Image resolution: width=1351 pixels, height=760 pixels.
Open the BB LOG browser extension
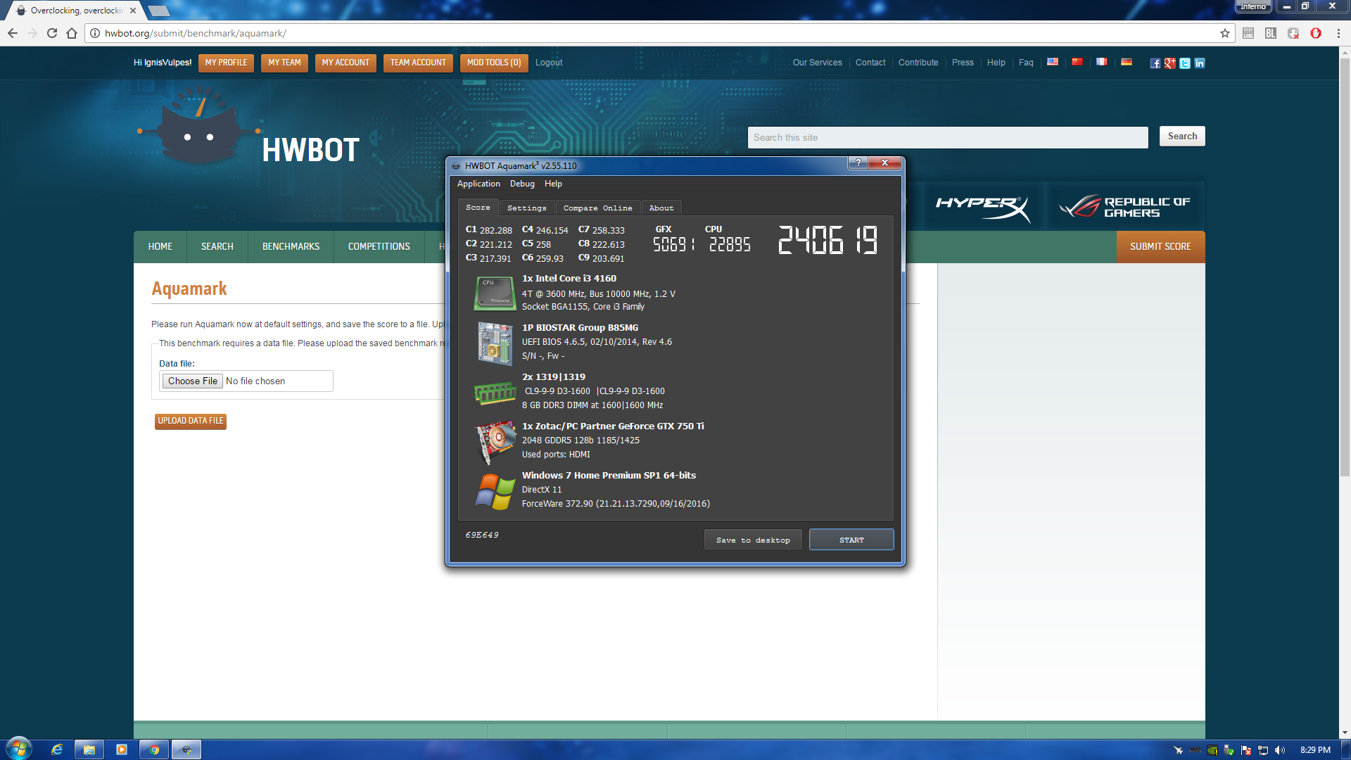coord(1248,33)
